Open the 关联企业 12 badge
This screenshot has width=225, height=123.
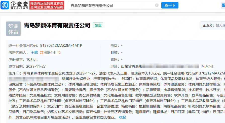coord(51,52)
